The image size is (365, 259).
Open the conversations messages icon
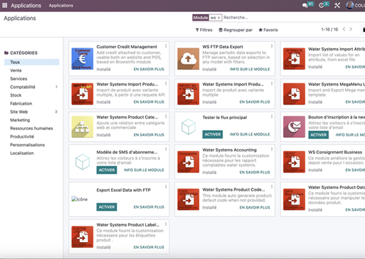[305, 5]
